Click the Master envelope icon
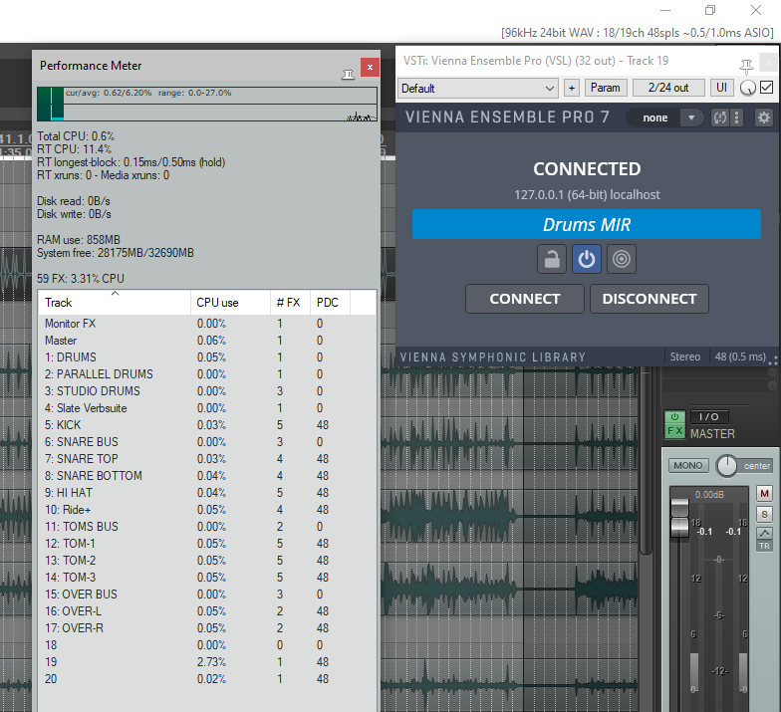Screen dimensions: 781x712 tap(764, 533)
